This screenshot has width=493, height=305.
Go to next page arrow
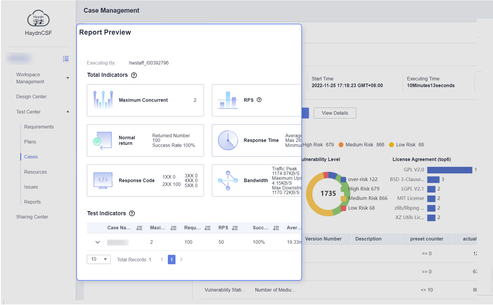[181, 259]
